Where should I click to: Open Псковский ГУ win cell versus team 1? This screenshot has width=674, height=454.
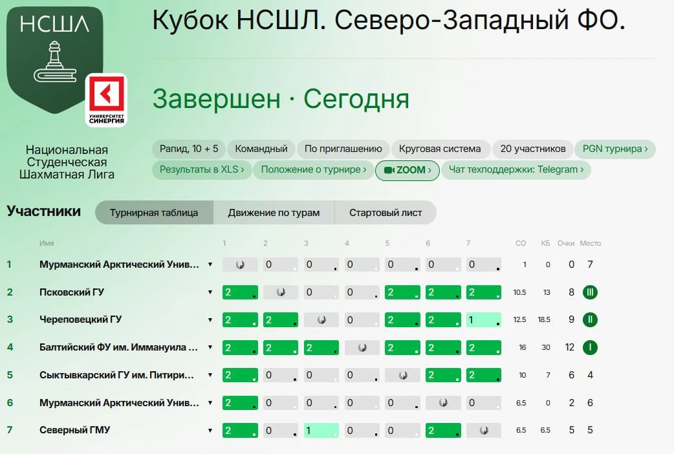pyautogui.click(x=240, y=292)
